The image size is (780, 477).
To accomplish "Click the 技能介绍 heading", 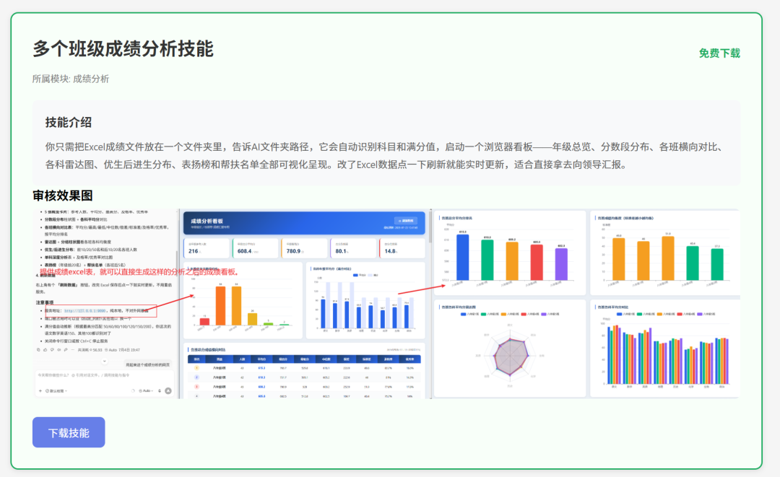I will click(69, 122).
